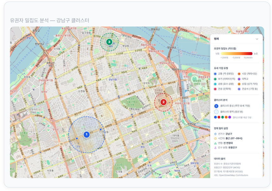Toggle the 교통 (역·정류장) legend item
The image size is (272, 191).
click(x=225, y=74)
